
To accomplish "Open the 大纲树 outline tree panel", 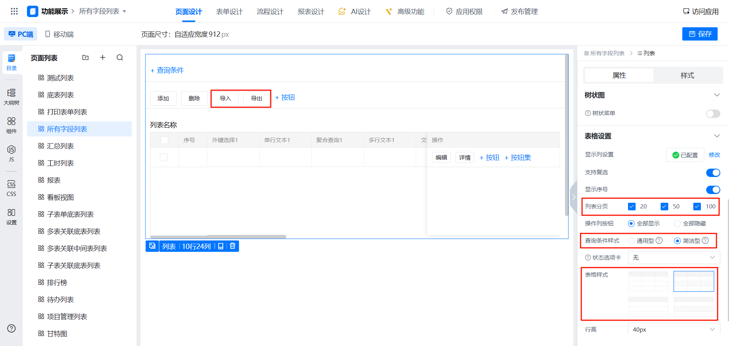I will tap(11, 97).
